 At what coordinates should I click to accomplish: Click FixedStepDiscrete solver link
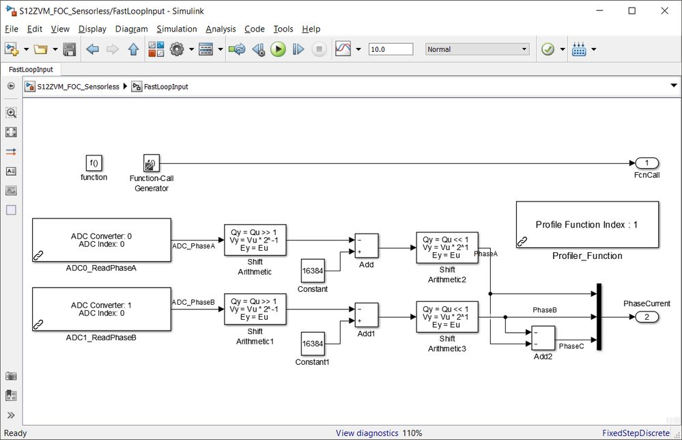pyautogui.click(x=636, y=433)
